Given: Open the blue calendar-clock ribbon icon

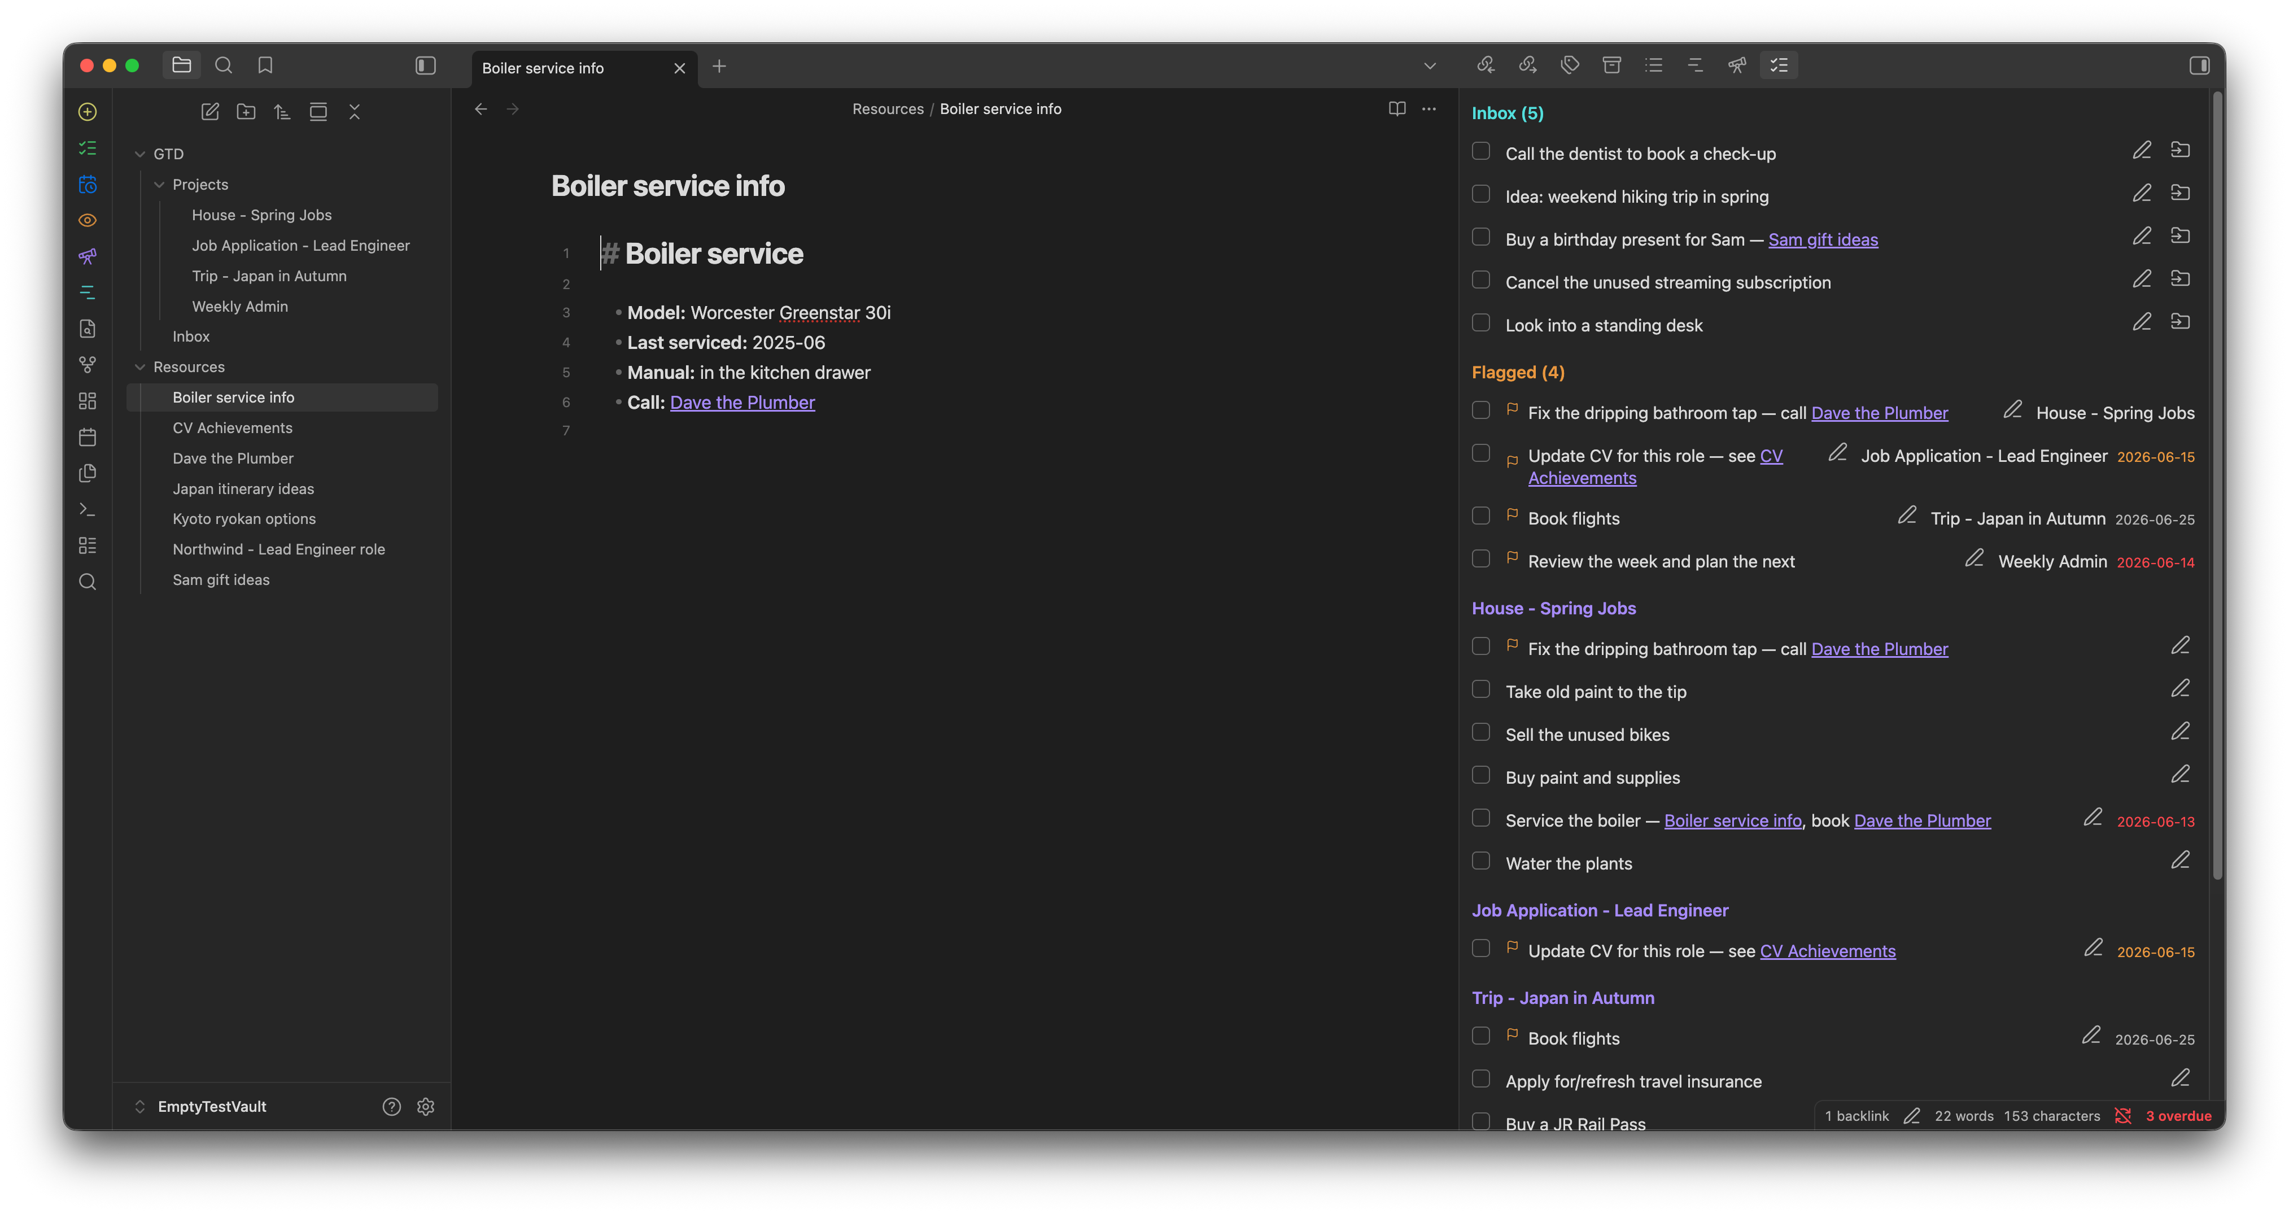Looking at the screenshot, I should click(x=87, y=184).
